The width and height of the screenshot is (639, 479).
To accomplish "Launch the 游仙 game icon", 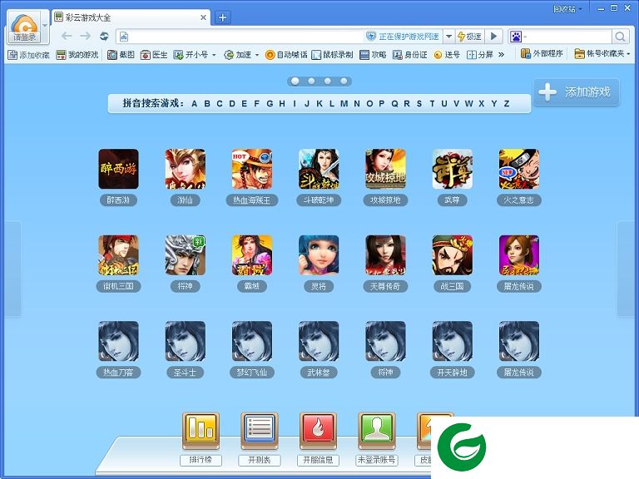I will point(185,169).
